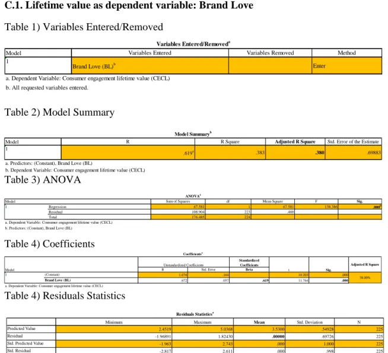Select the '38.00%' adjusted R square cell

365,278
